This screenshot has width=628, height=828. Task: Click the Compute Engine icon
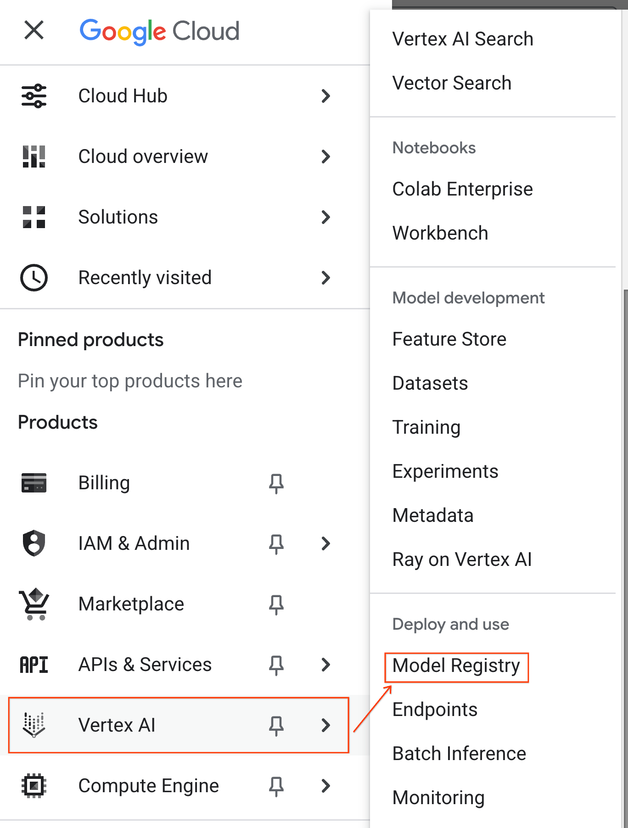coord(34,786)
